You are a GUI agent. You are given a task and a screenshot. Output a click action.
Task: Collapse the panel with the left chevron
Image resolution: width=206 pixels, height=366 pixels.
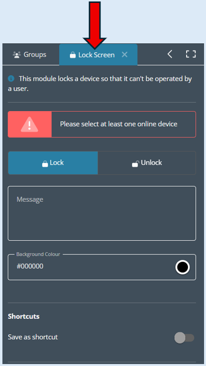click(x=170, y=54)
